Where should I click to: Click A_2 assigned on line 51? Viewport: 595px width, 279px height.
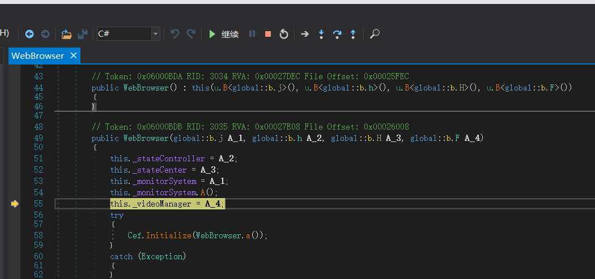tap(226, 158)
